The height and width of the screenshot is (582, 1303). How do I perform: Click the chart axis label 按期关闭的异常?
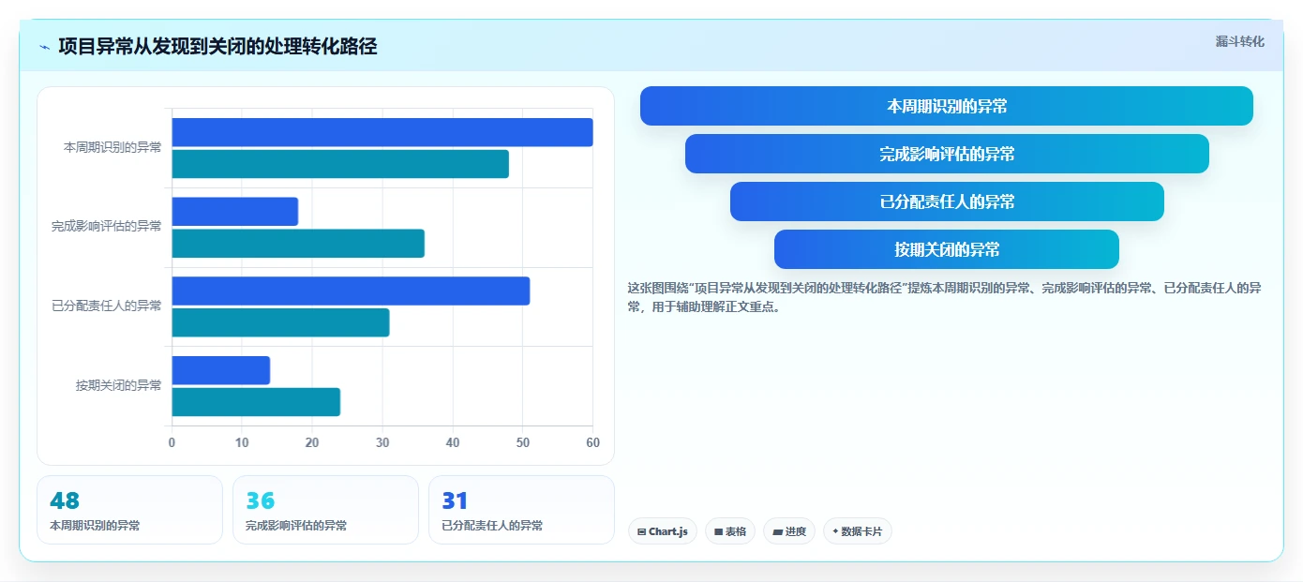coord(119,385)
